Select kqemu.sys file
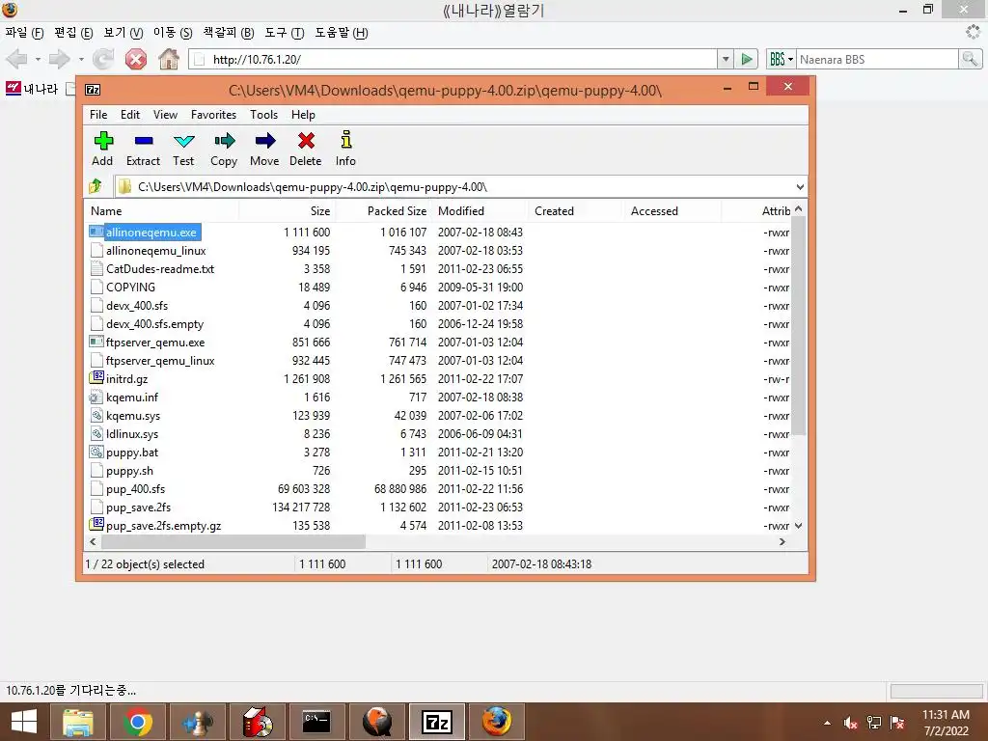988x741 pixels. click(133, 416)
